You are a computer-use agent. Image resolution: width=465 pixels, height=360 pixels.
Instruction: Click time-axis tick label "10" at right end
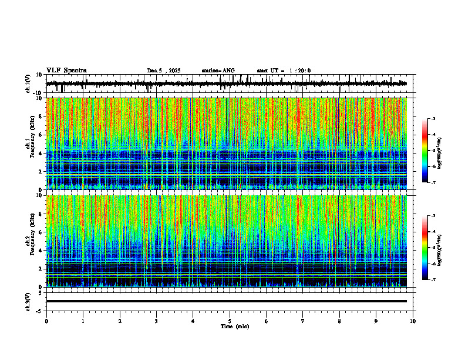413,321
